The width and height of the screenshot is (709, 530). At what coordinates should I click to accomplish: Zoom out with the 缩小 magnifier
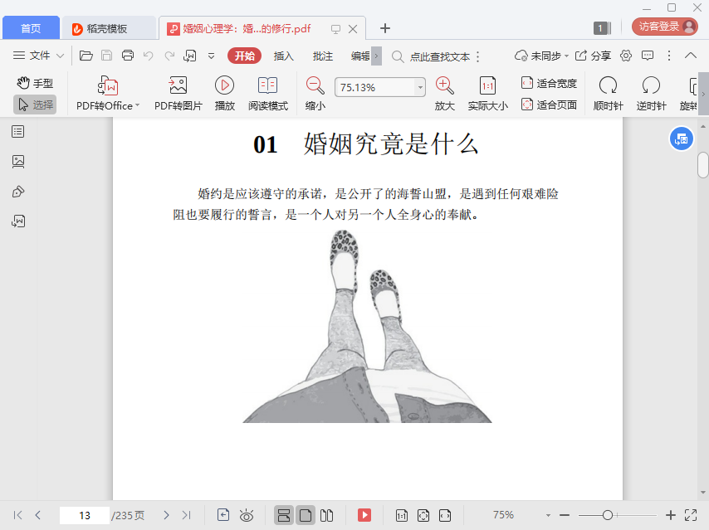315,93
